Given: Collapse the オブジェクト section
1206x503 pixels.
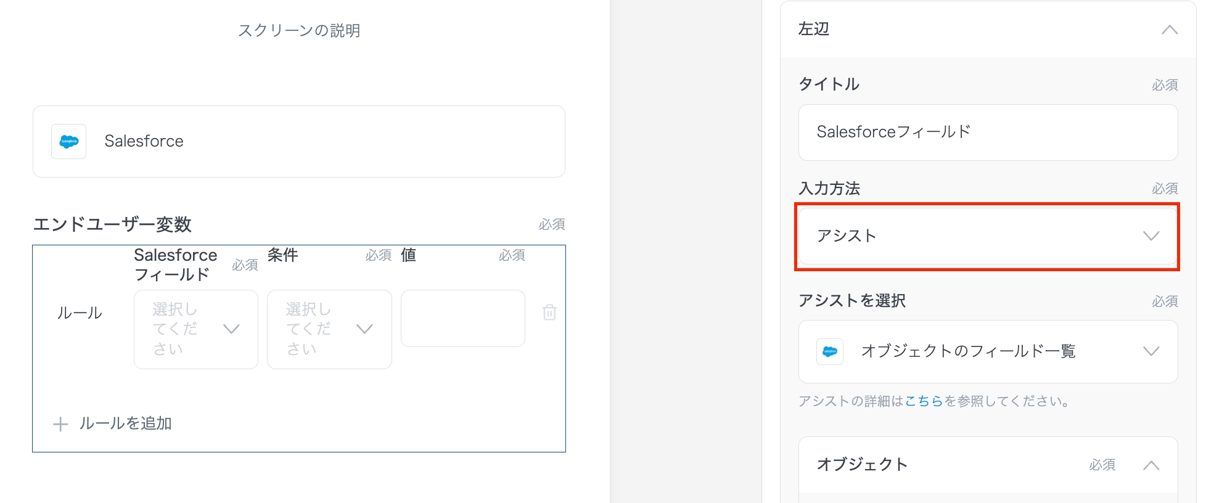Looking at the screenshot, I should [1151, 465].
